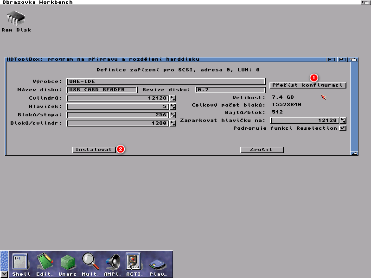Click the Bloků/cylindr stepper arrows

point(173,123)
